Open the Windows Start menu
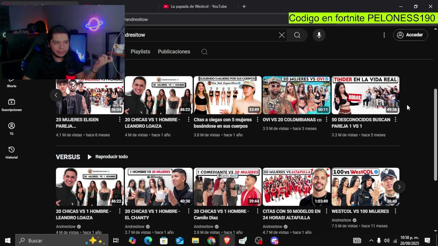The height and width of the screenshot is (246, 438). [x=8, y=241]
